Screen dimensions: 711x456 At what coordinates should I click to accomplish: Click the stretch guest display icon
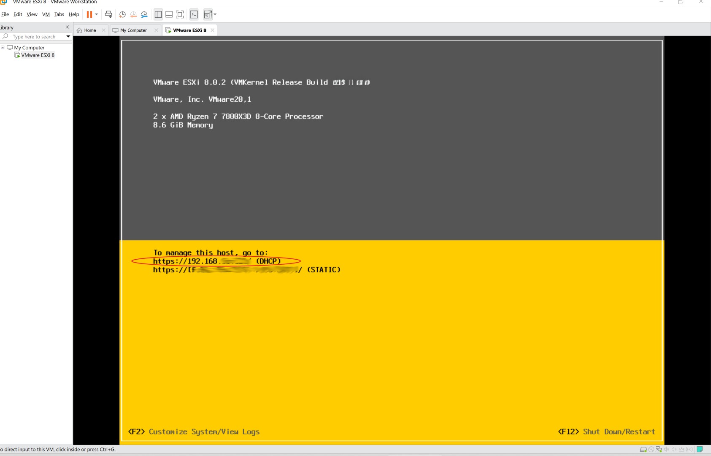point(208,14)
